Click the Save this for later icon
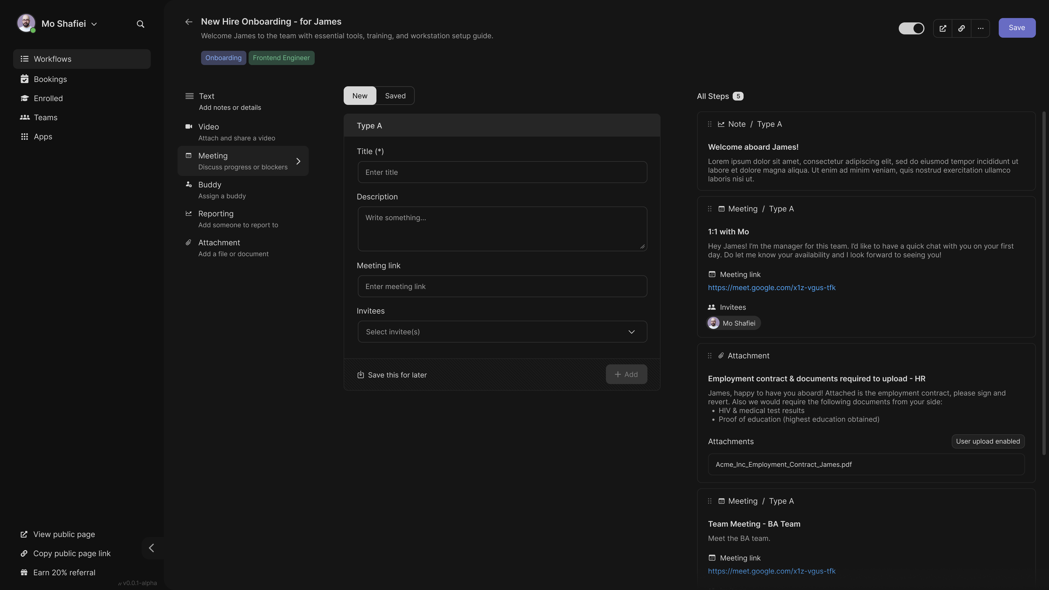Image resolution: width=1049 pixels, height=590 pixels. tap(360, 374)
